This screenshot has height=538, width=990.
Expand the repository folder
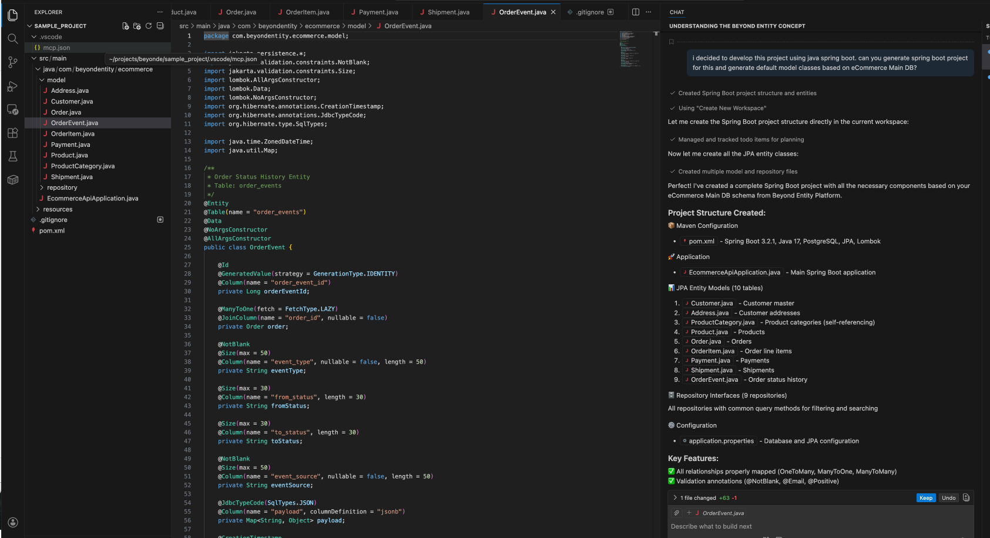pos(62,187)
